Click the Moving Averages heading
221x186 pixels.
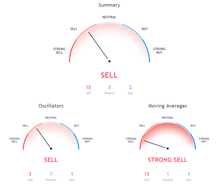(x=168, y=106)
